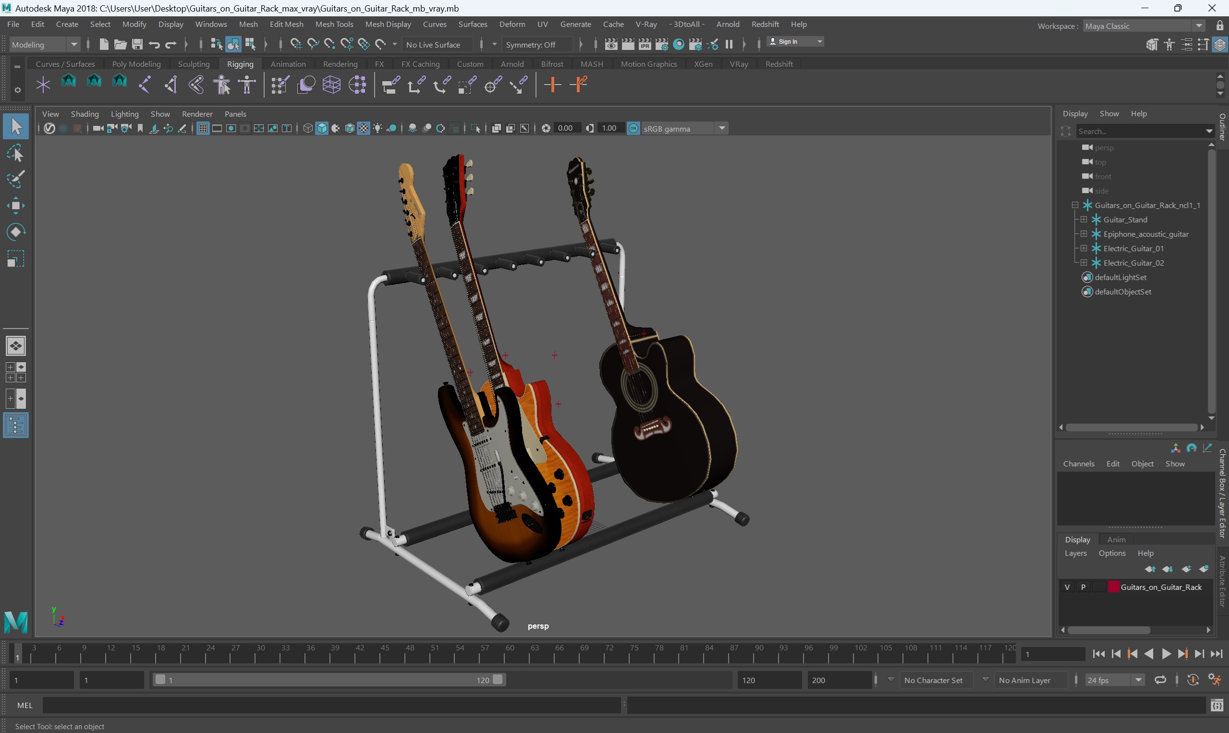This screenshot has width=1229, height=733.
Task: Toggle textured display in viewport toolbar
Action: click(364, 128)
